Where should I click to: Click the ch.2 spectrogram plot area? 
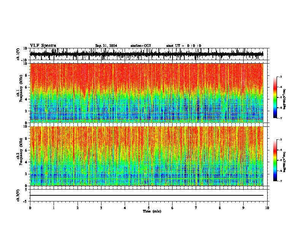(147, 156)
